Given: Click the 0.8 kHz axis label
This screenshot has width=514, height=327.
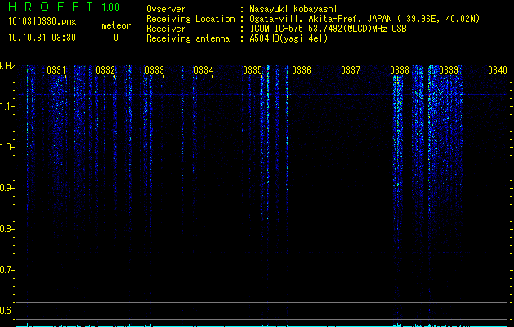Looking at the screenshot, I should 7,229.
